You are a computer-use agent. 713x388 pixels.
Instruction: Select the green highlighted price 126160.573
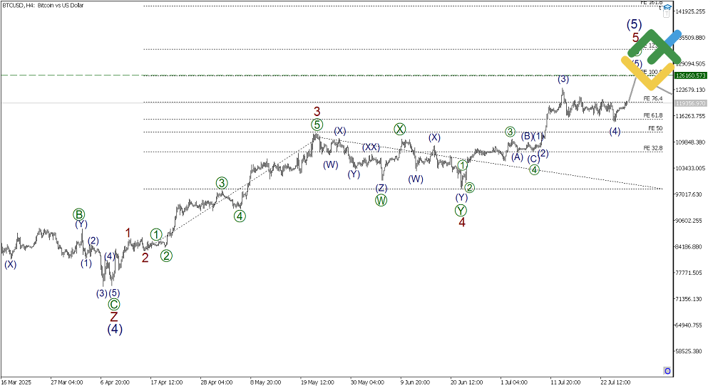tap(690, 75)
